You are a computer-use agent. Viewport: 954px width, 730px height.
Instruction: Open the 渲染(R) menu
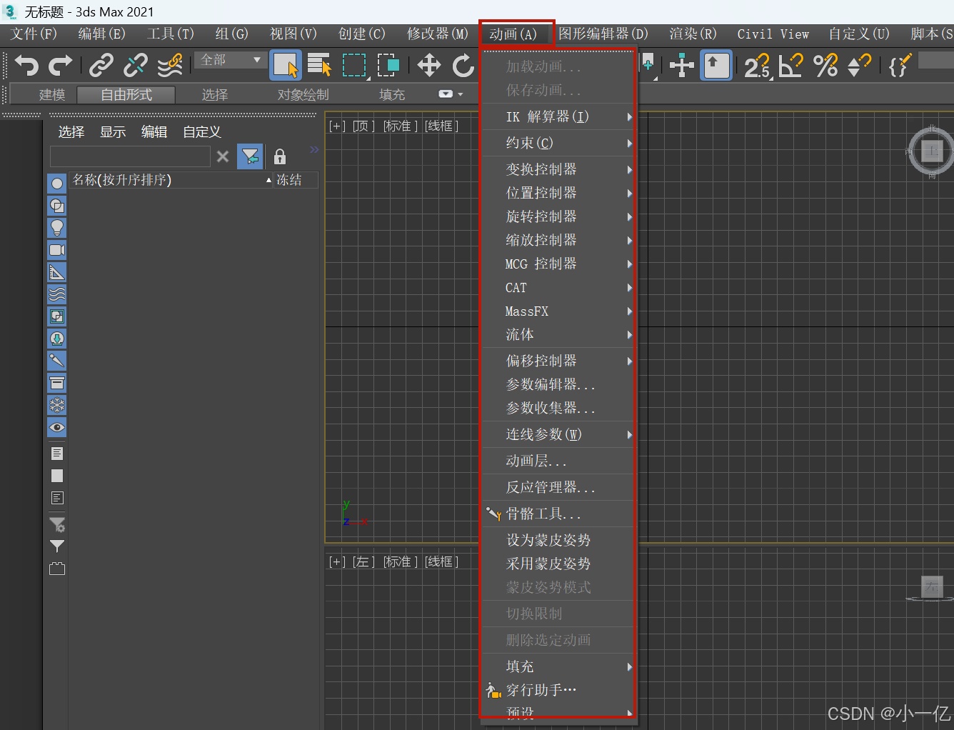pos(693,34)
